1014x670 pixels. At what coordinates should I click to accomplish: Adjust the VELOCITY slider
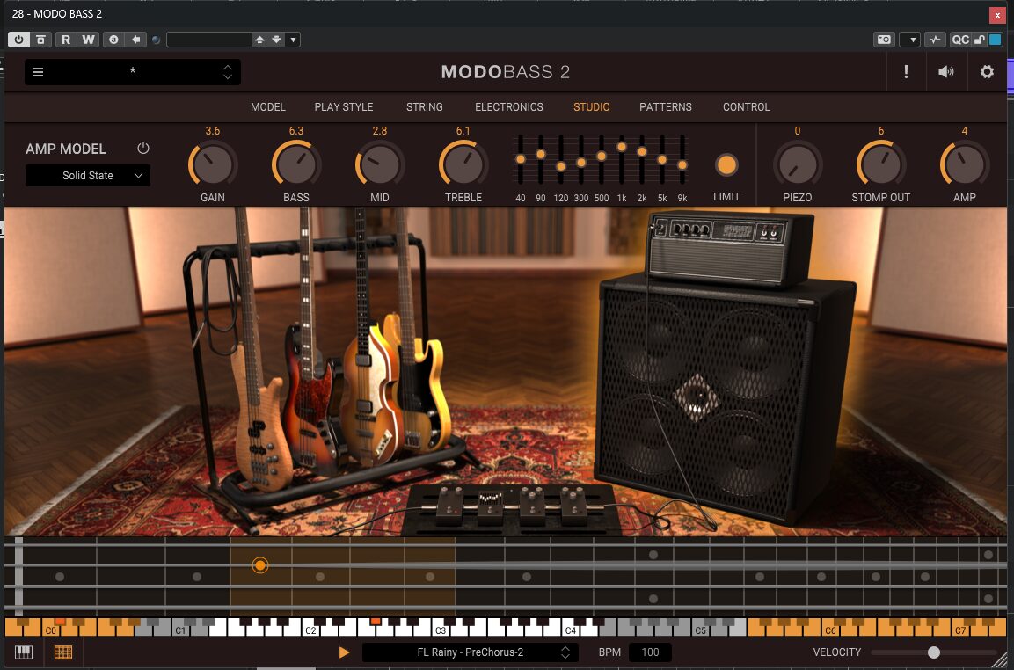[934, 652]
